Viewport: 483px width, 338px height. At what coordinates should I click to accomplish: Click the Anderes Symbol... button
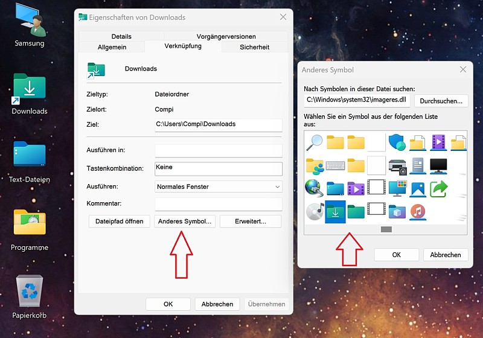(185, 222)
